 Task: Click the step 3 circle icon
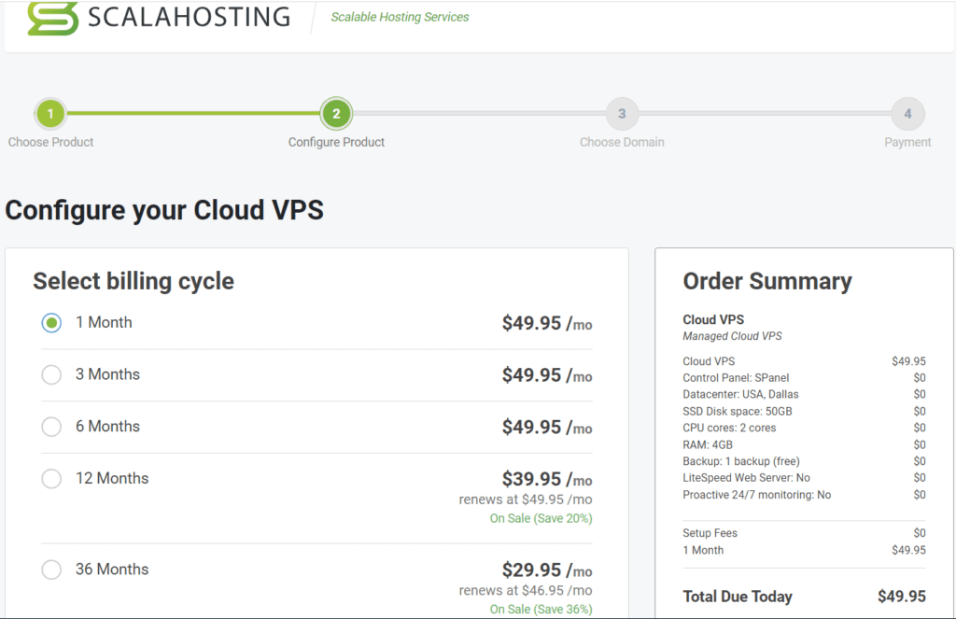[x=622, y=114]
